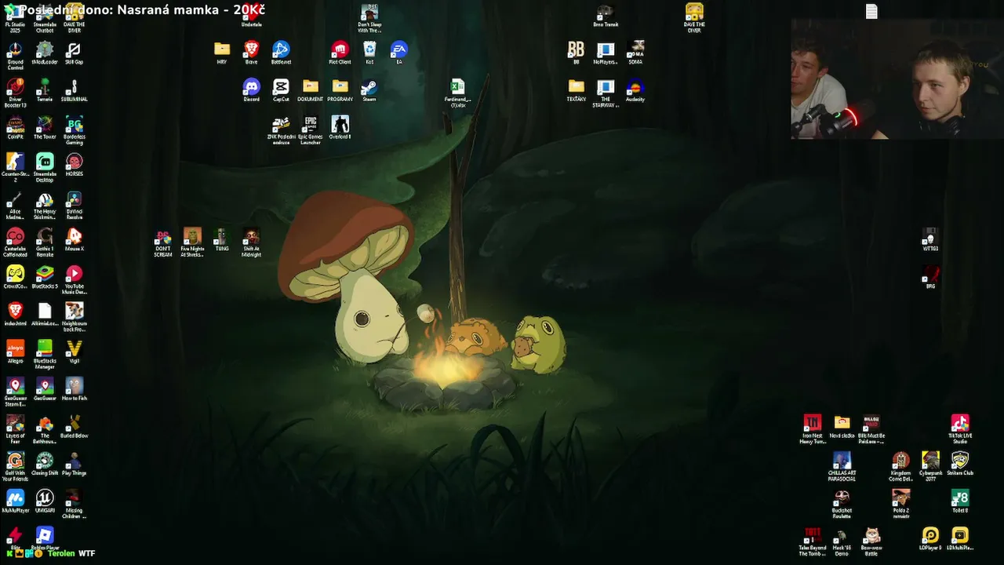Image resolution: width=1004 pixels, height=565 pixels.
Task: Select the CoinPit icon
Action: click(15, 128)
